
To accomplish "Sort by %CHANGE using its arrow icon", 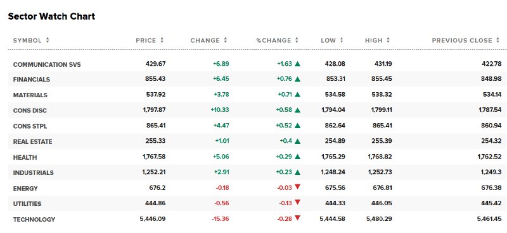I will click(297, 40).
